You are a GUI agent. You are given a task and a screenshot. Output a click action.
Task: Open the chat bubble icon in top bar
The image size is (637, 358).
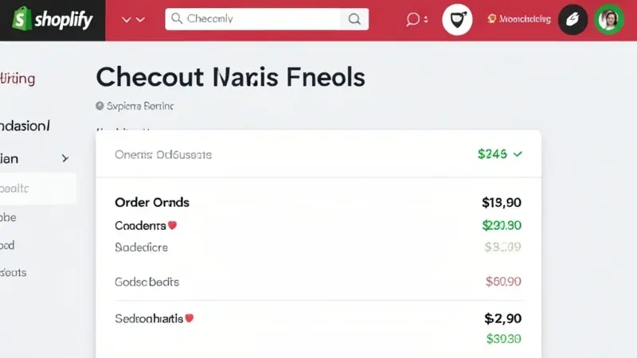pos(412,19)
